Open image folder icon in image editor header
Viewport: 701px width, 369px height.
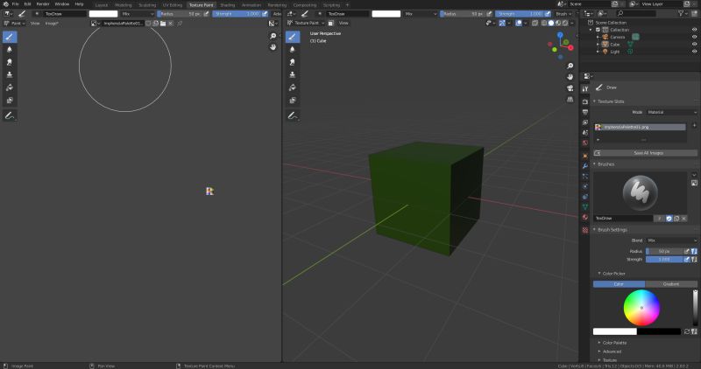tap(163, 24)
